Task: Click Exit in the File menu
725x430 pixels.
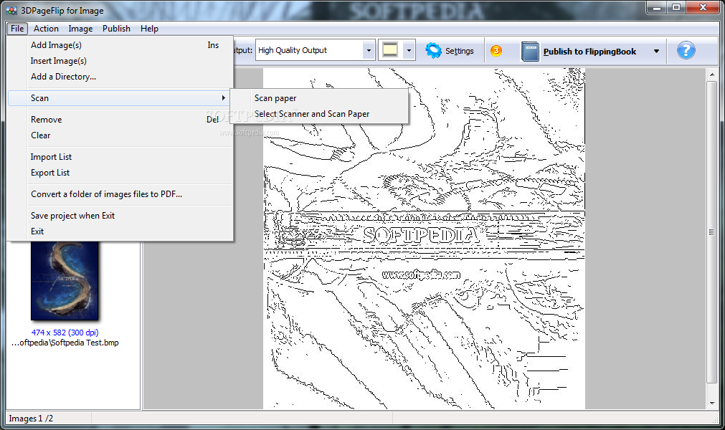Action: tap(120, 231)
